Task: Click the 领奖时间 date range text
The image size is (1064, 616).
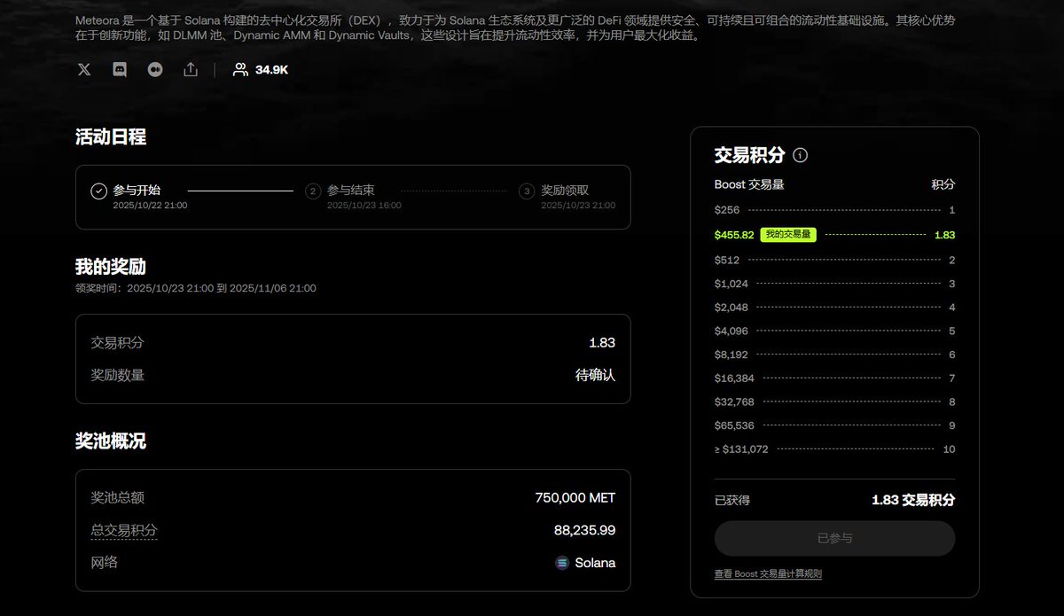Action: pos(196,288)
